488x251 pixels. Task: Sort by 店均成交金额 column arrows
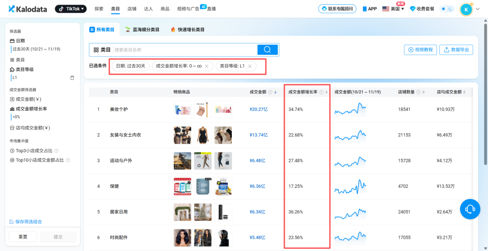(465, 92)
